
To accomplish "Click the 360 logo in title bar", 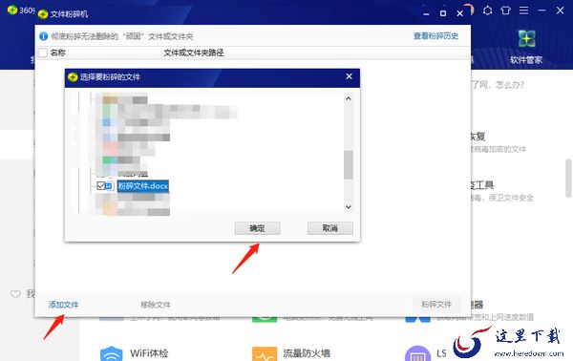I will 12,11.
